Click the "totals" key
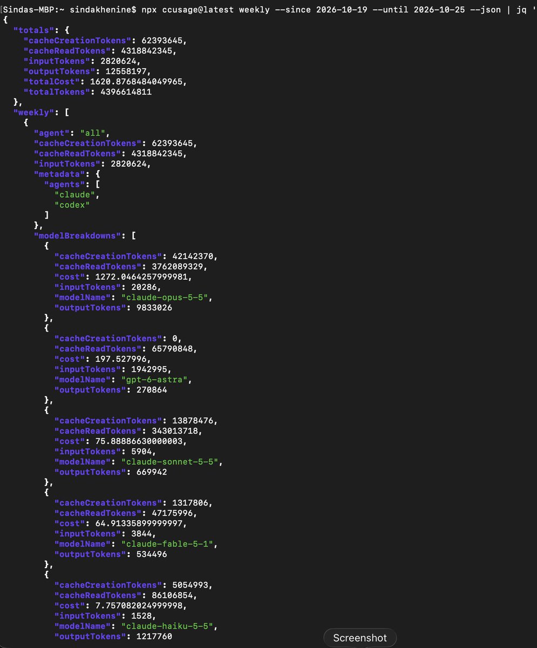The width and height of the screenshot is (537, 648). (34, 30)
